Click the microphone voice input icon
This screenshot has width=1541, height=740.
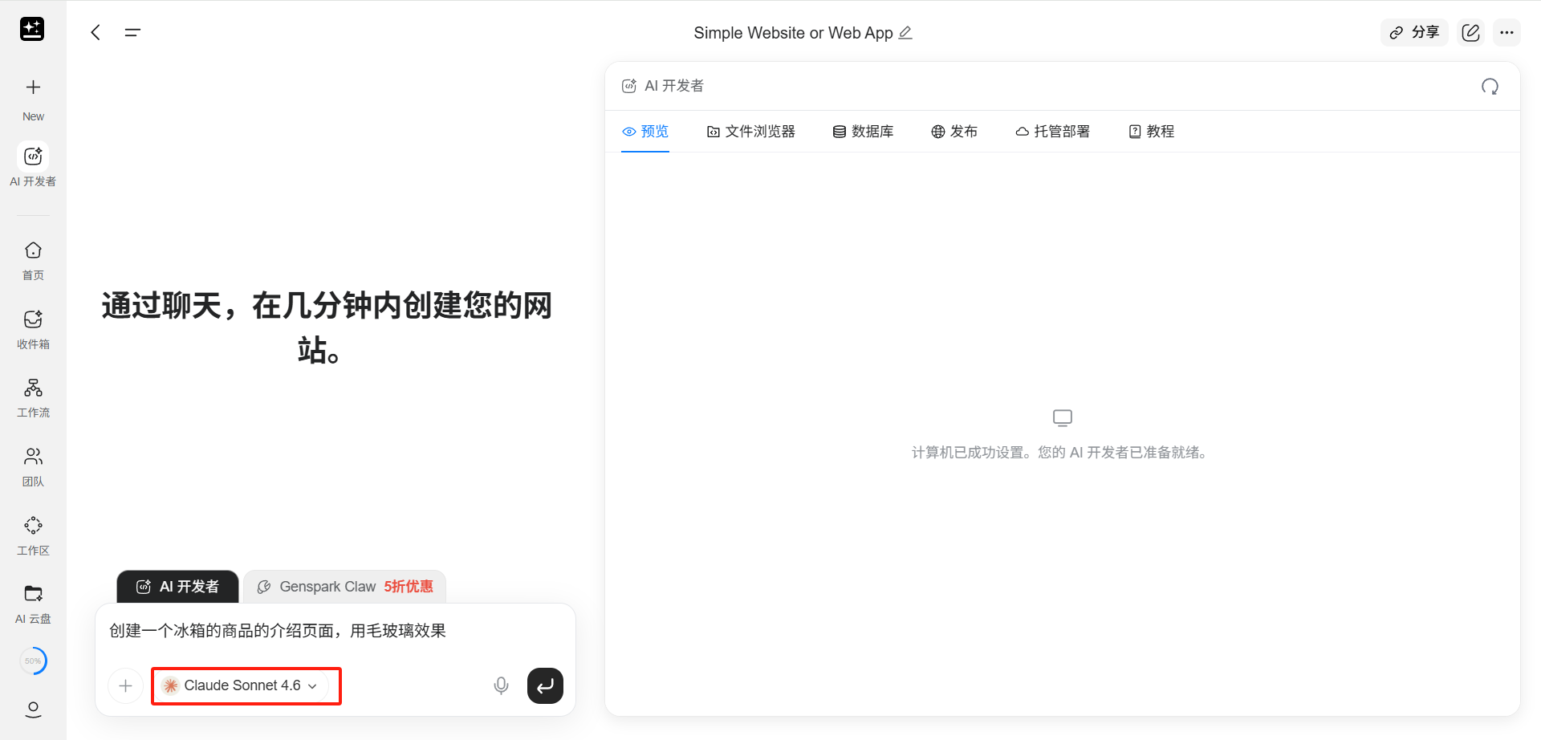pyautogui.click(x=501, y=685)
